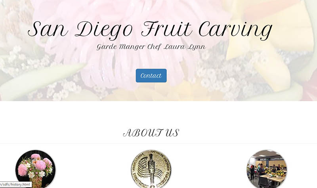Viewport: 317px width, 188px height.
Task: Click the word "San" in the title
Action: (48, 29)
